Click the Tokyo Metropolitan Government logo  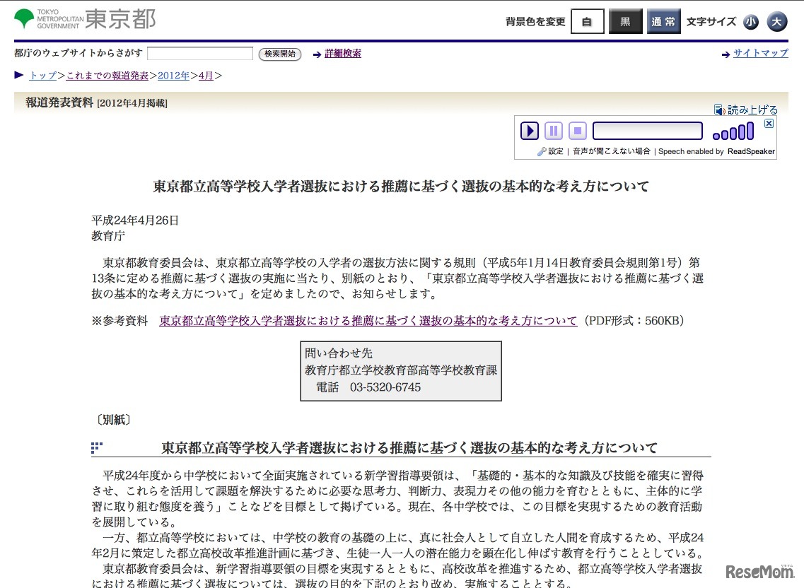85,19
